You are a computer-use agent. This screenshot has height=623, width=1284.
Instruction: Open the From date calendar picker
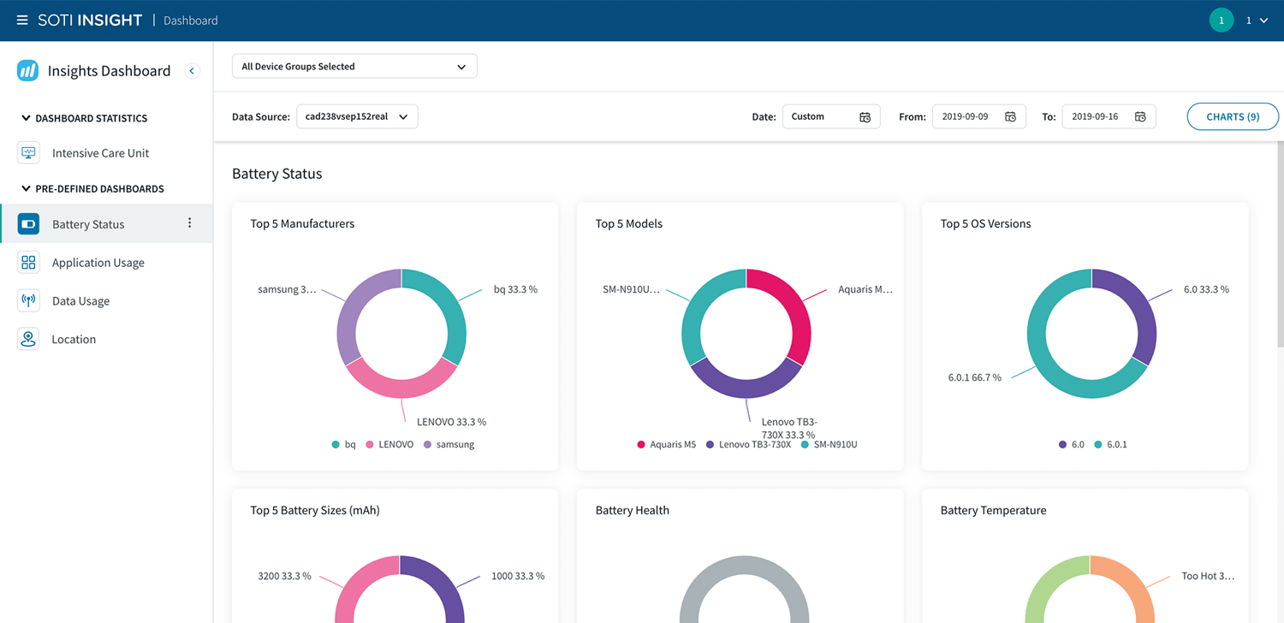pyautogui.click(x=1010, y=116)
